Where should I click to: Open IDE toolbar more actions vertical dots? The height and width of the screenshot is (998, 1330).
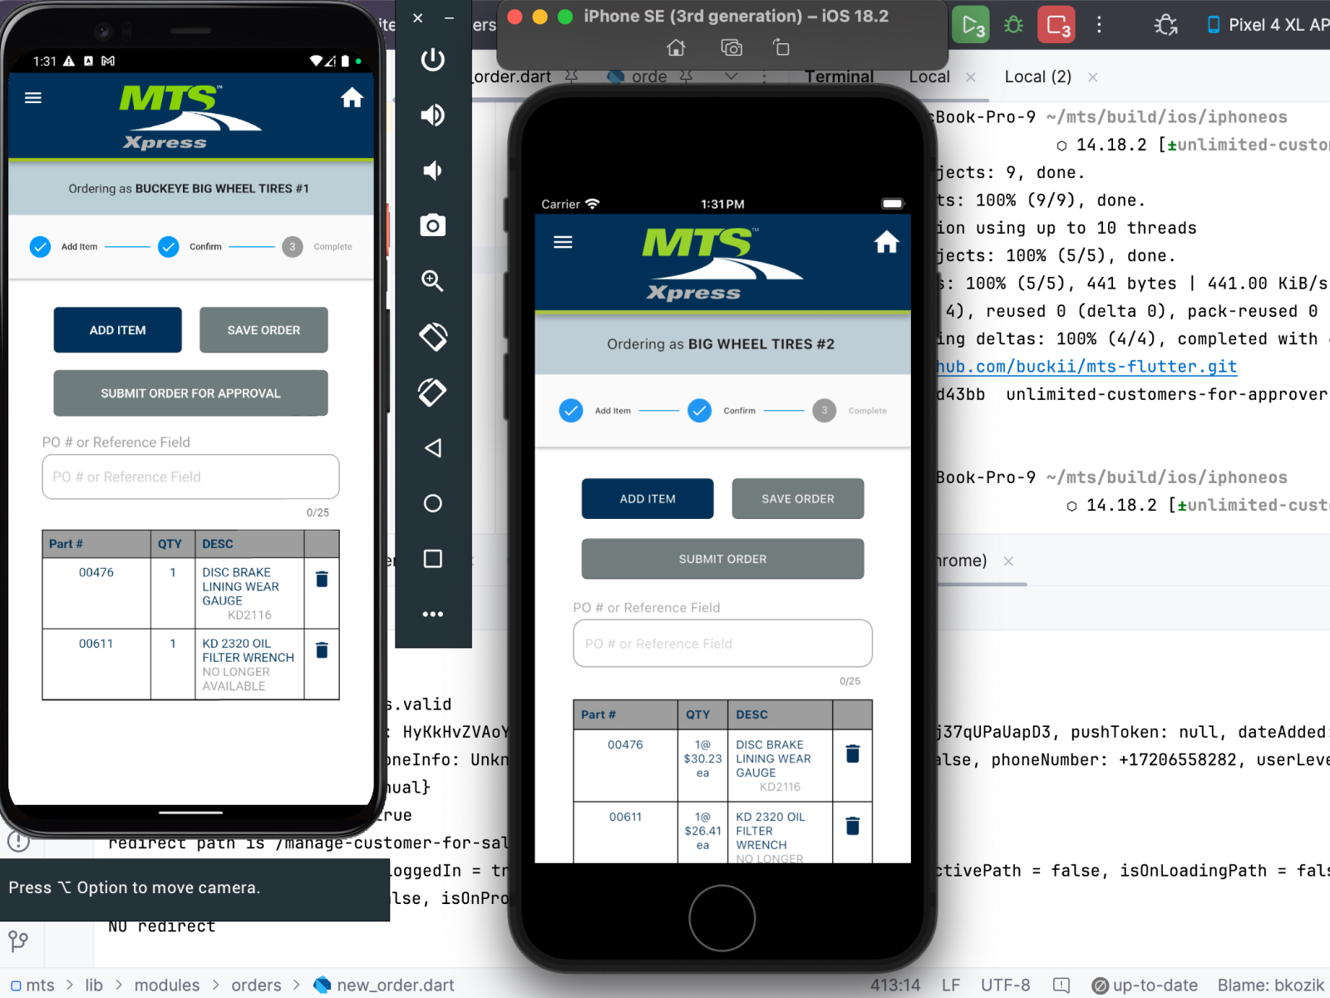[x=1099, y=25]
